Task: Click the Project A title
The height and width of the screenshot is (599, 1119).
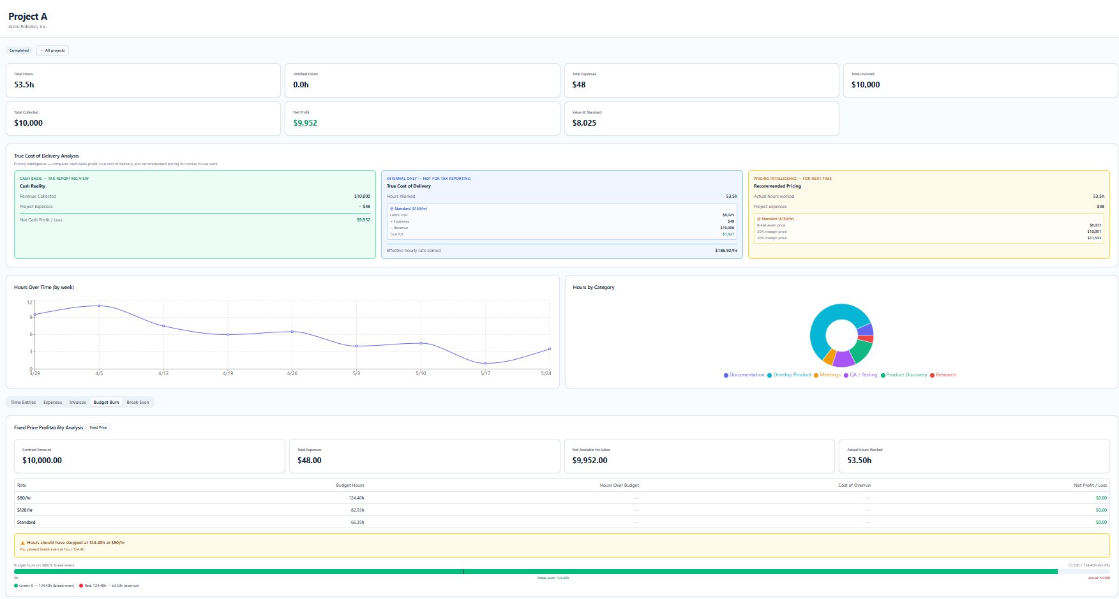Action: coord(27,17)
